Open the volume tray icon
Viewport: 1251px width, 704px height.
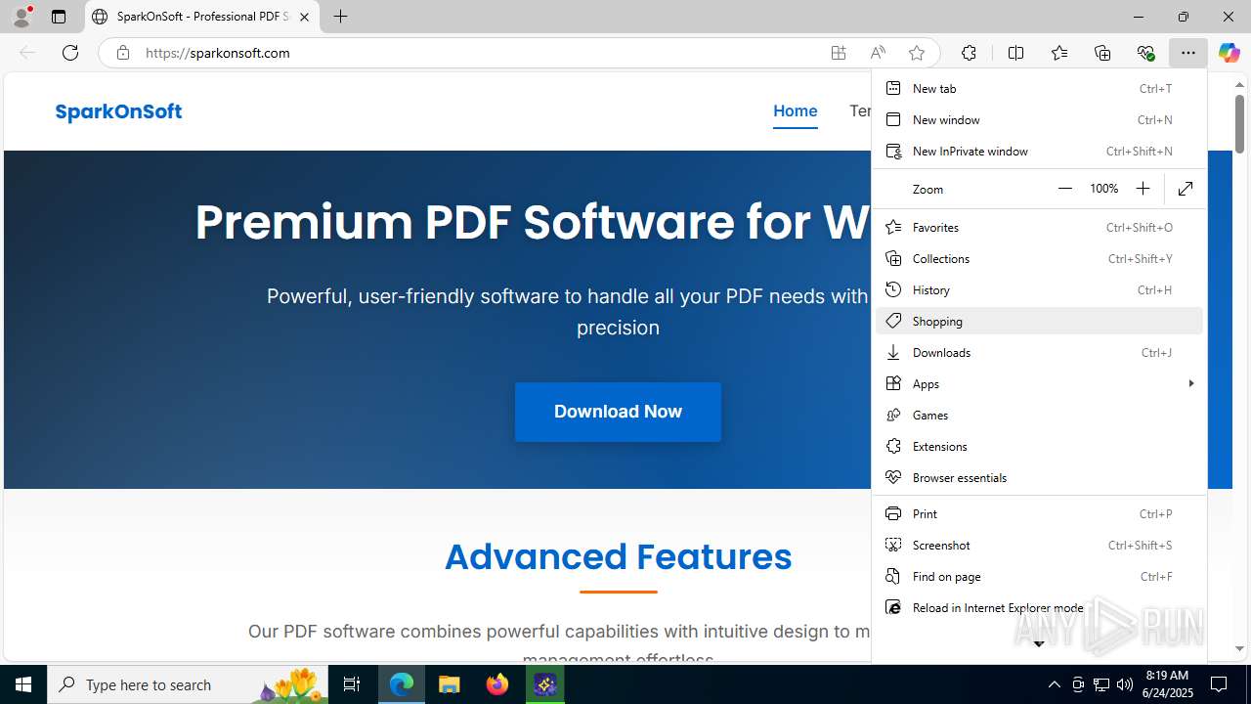tap(1124, 684)
